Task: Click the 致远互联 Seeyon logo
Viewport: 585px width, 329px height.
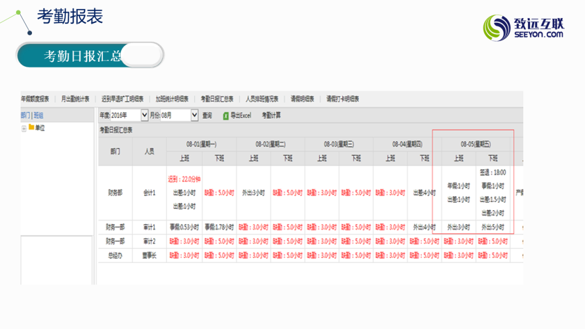Action: pos(523,28)
